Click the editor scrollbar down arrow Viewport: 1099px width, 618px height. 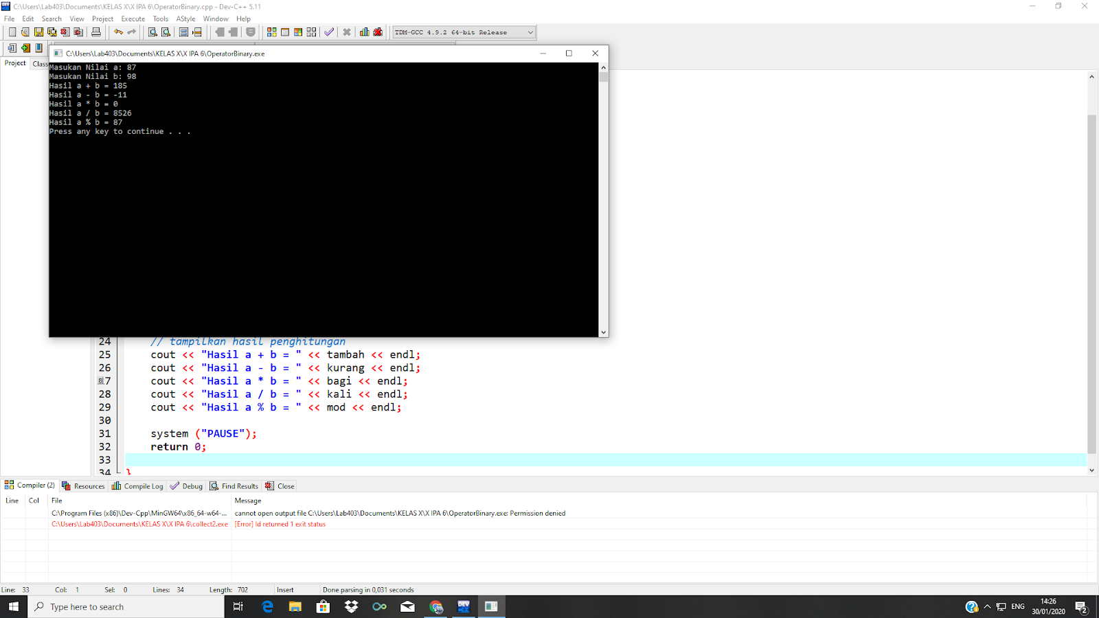pyautogui.click(x=1092, y=470)
